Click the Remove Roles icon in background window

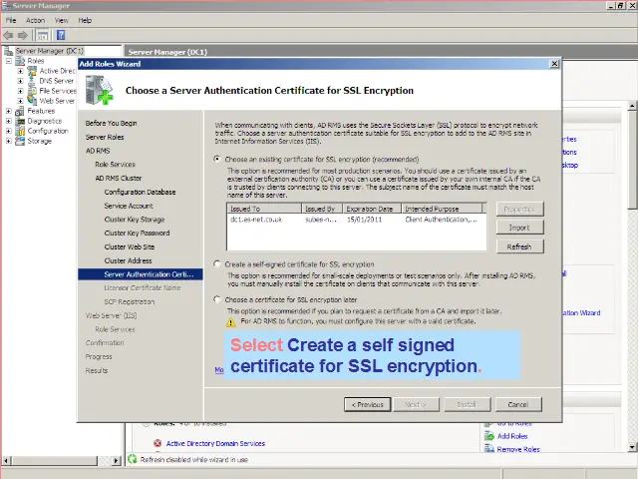(489, 448)
